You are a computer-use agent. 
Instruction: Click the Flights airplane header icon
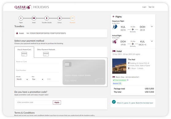pyautogui.click(x=113, y=17)
